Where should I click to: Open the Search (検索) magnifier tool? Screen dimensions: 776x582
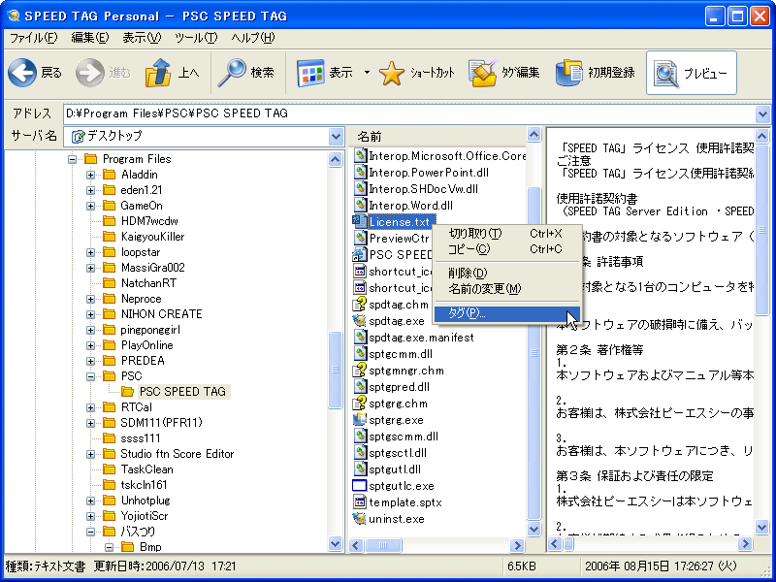point(232,73)
